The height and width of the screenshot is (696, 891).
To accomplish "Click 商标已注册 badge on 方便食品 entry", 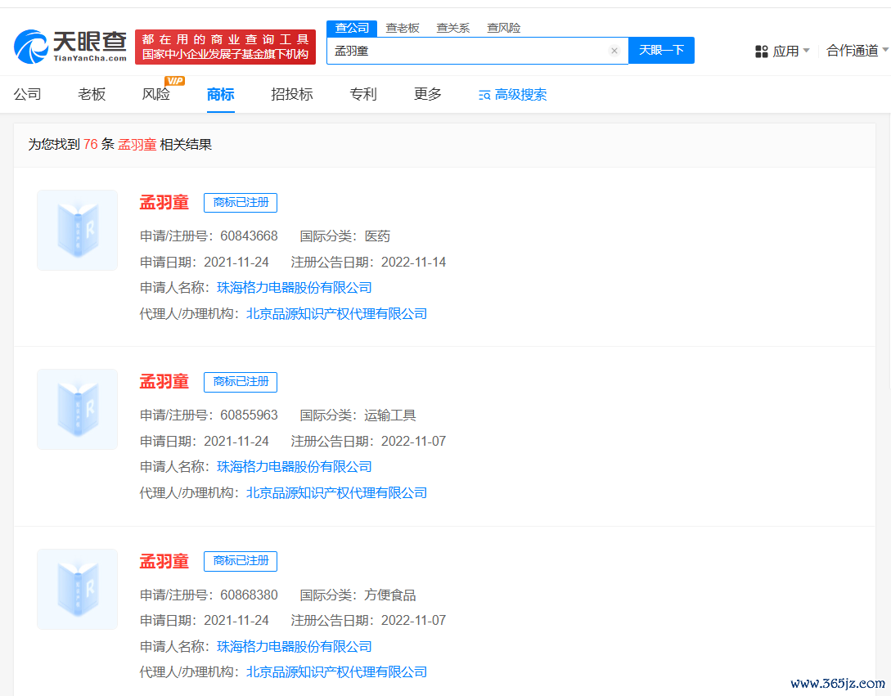I will click(x=241, y=561).
